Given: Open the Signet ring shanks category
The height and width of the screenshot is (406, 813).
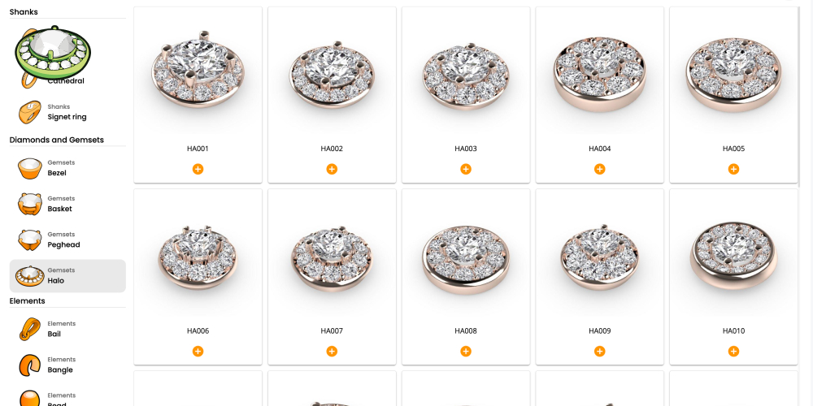Looking at the screenshot, I should pyautogui.click(x=67, y=112).
